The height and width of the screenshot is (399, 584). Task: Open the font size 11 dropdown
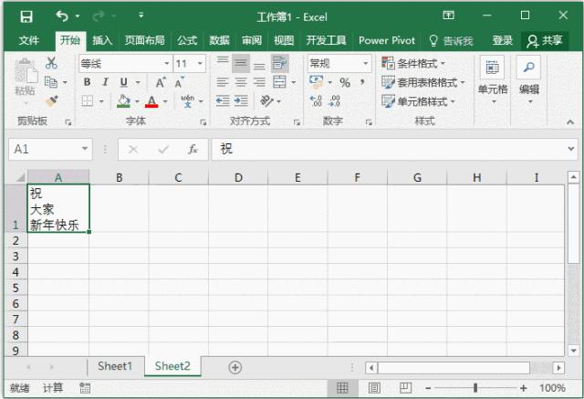point(200,64)
